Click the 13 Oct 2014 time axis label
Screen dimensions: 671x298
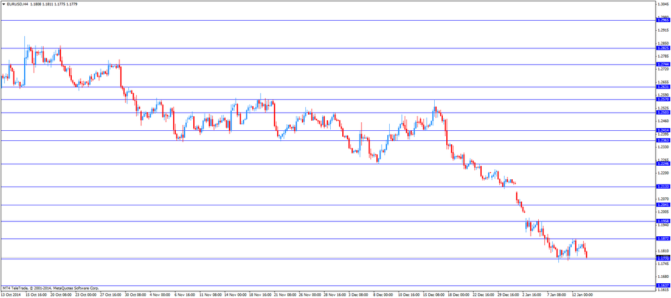tap(11, 295)
